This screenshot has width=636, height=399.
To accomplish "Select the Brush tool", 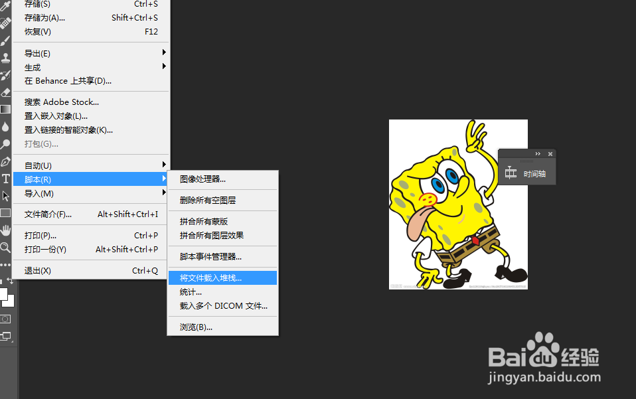I will tap(5, 40).
